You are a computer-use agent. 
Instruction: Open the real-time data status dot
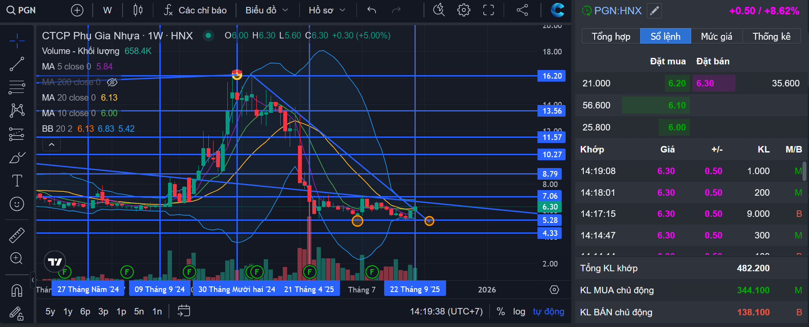click(x=208, y=35)
